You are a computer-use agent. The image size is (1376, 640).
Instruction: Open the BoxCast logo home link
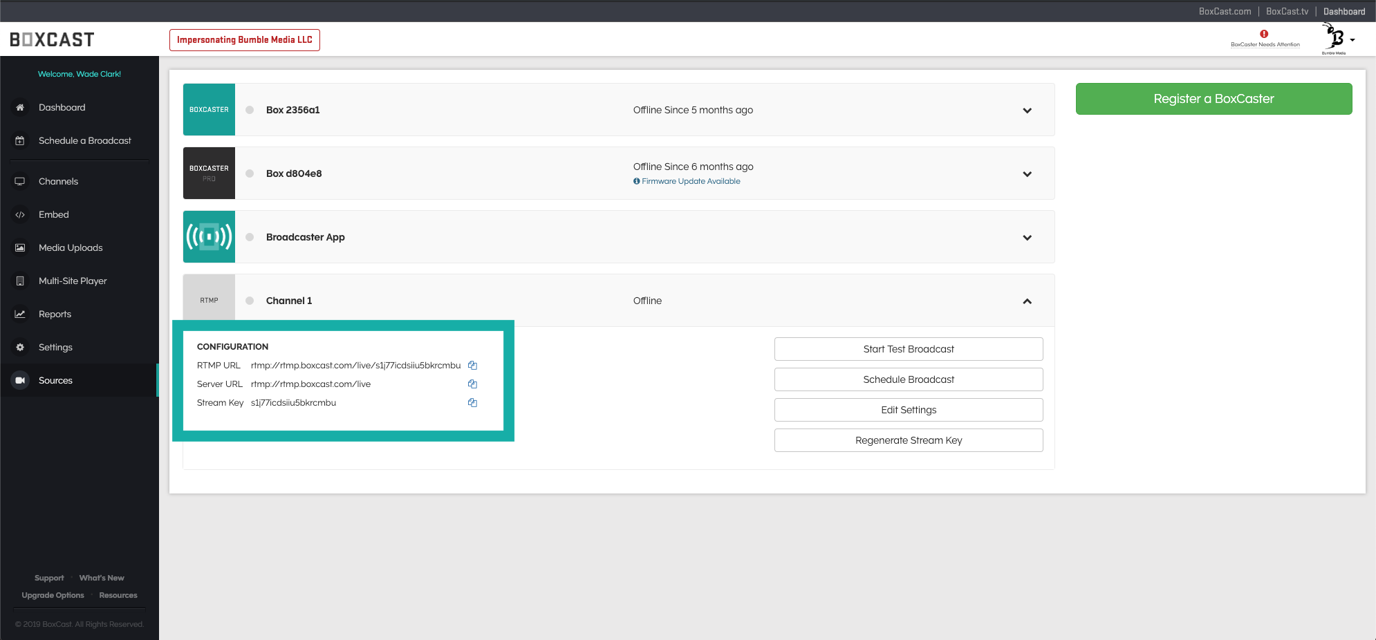tap(53, 40)
